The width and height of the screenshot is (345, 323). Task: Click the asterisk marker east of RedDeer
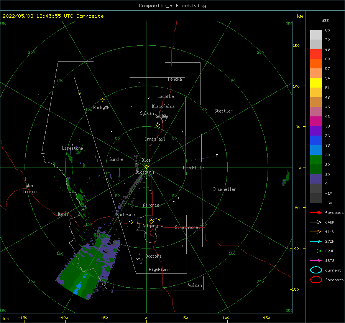(x=182, y=132)
